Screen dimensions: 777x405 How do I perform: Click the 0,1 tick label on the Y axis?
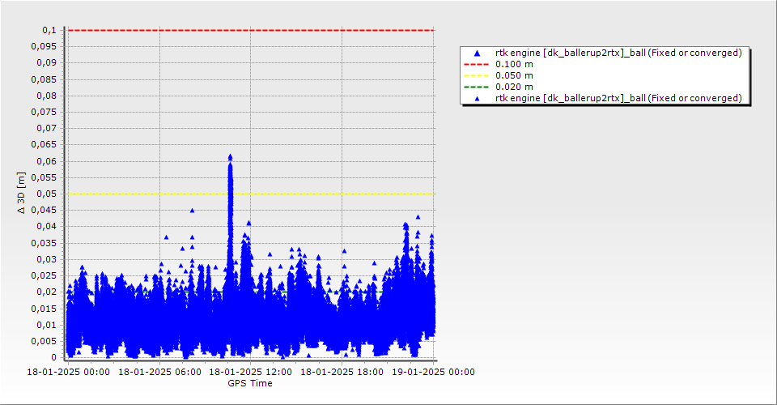click(49, 30)
